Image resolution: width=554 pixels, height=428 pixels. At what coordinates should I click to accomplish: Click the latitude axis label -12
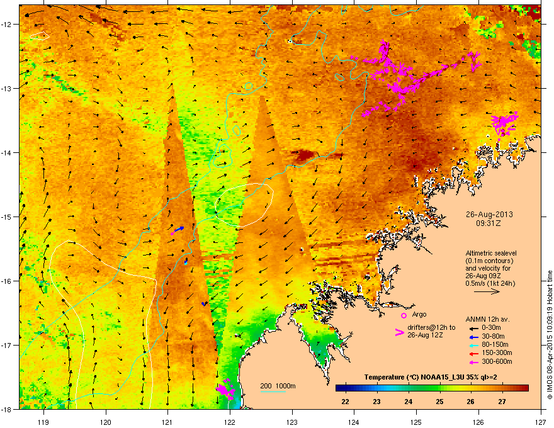(8, 25)
